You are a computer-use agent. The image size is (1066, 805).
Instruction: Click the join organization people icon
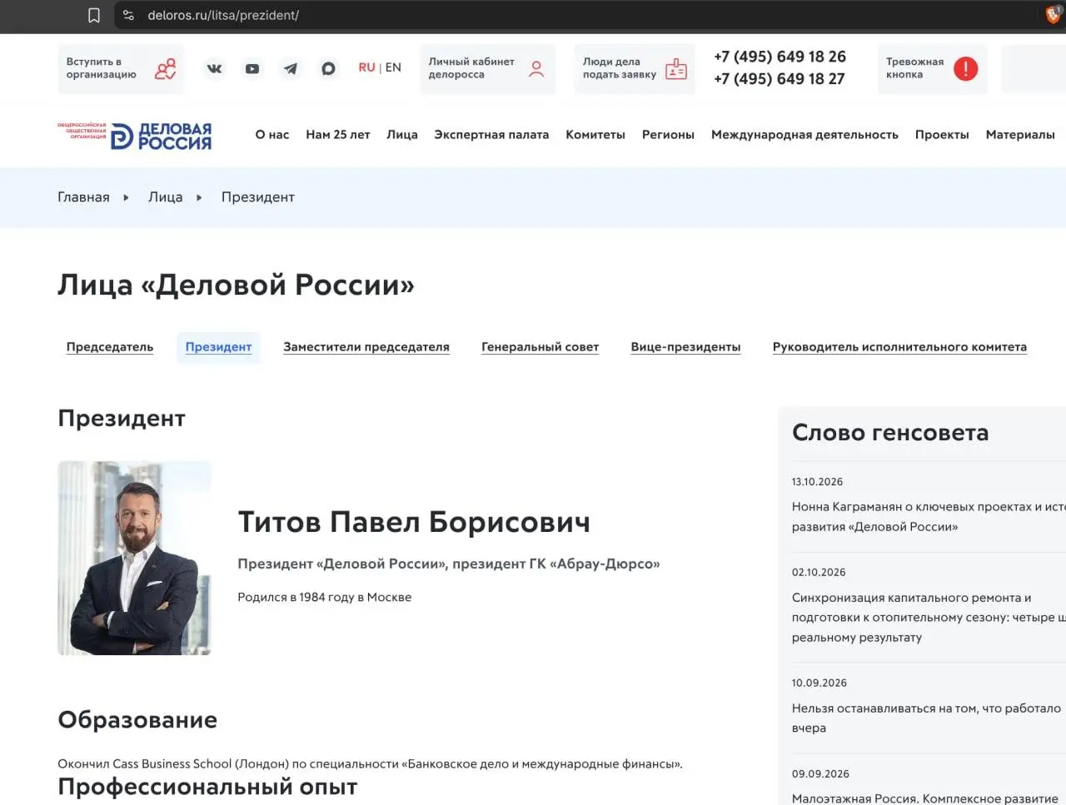[166, 68]
